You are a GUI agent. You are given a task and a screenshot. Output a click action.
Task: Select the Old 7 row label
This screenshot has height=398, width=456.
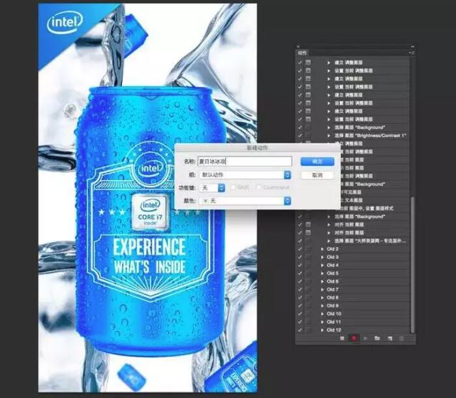point(333,290)
